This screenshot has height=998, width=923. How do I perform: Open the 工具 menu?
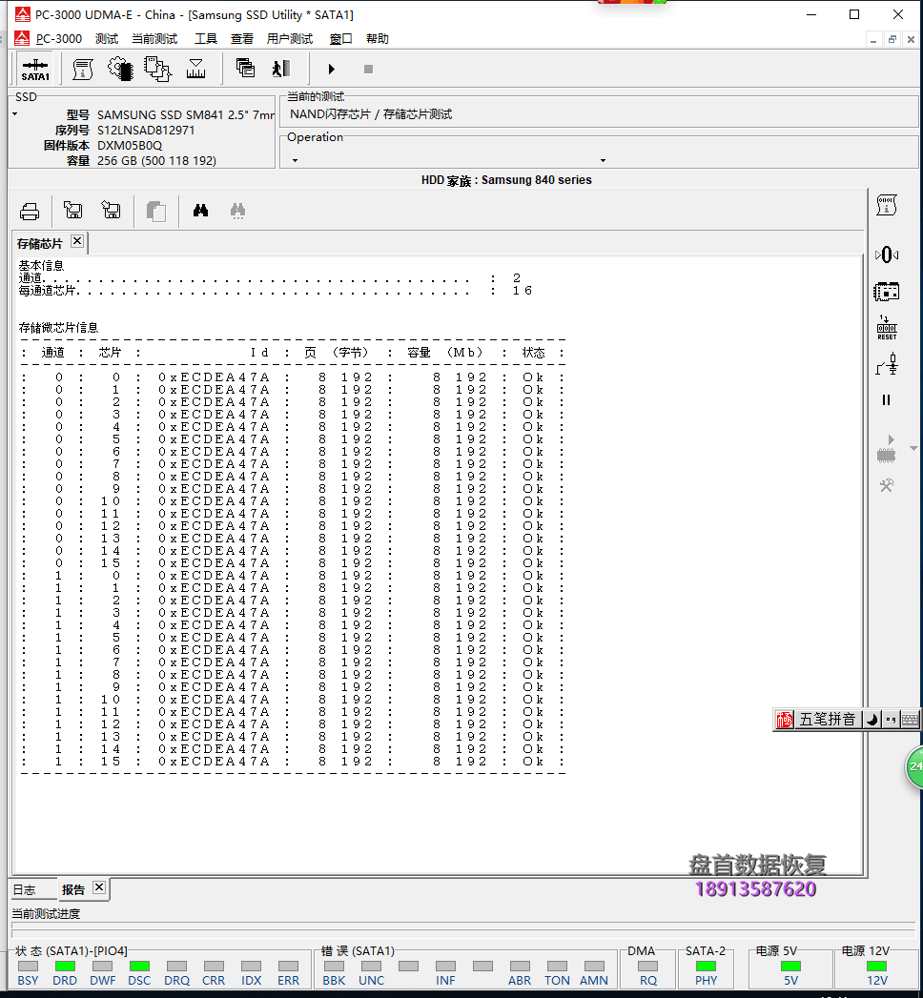tap(206, 39)
